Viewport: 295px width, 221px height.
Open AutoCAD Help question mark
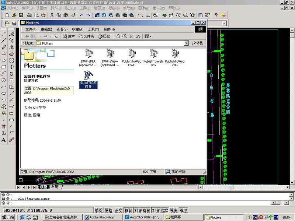tap(216, 15)
